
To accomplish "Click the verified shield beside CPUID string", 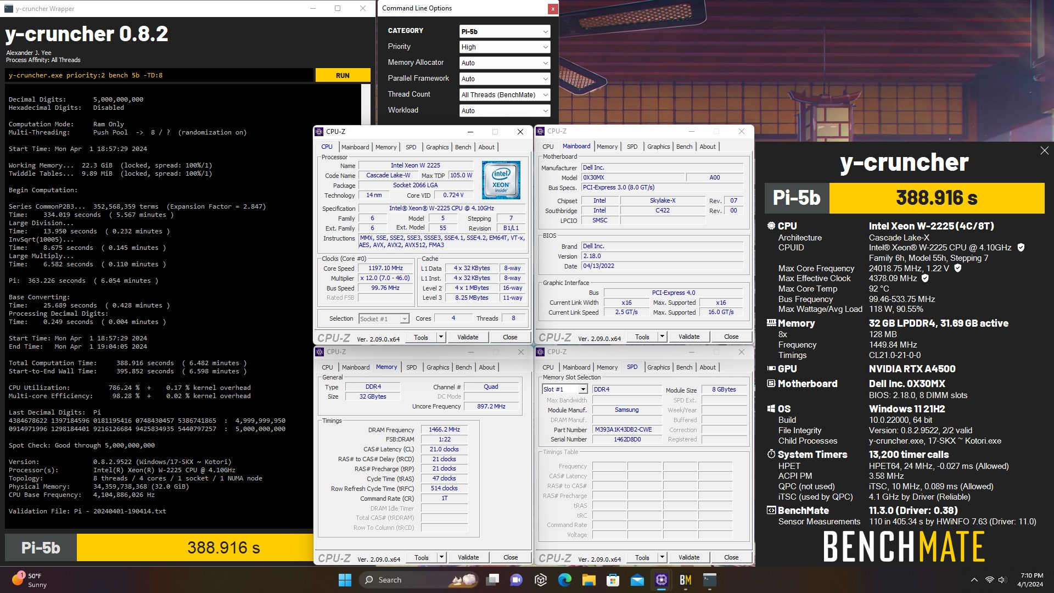I will point(1021,248).
